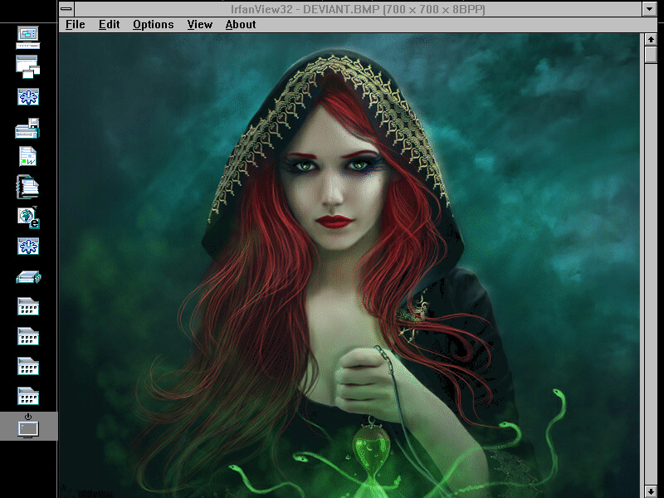
Task: Open the Edit menu
Action: (x=109, y=24)
